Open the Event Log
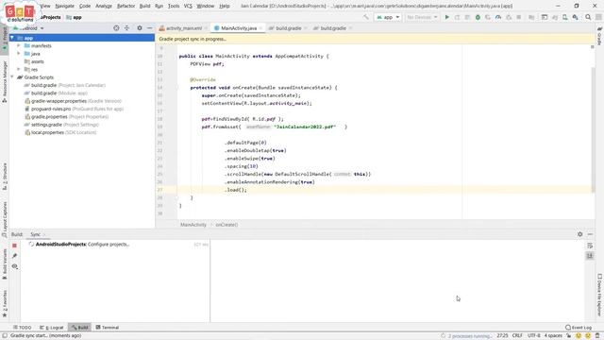Screen dimensions: 604x340 579,328
